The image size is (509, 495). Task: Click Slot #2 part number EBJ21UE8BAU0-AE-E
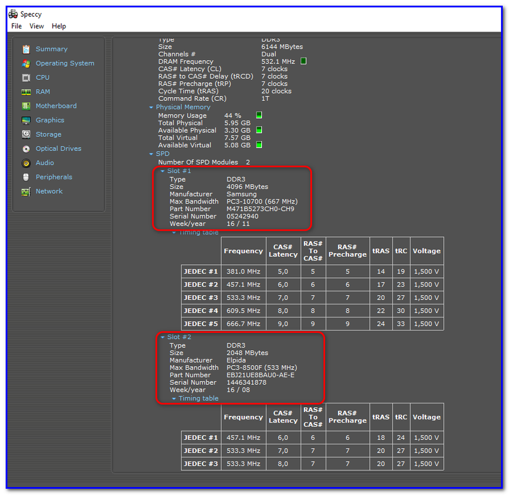tap(260, 375)
